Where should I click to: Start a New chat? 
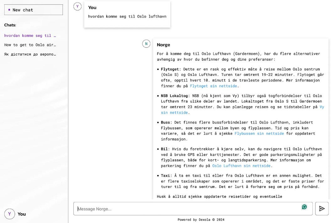click(34, 10)
